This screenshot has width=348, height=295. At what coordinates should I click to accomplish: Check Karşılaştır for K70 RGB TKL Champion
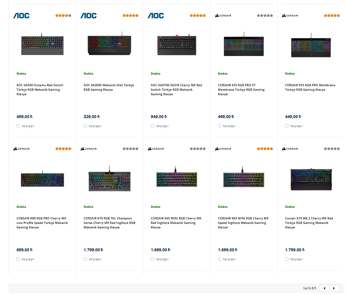click(86, 259)
